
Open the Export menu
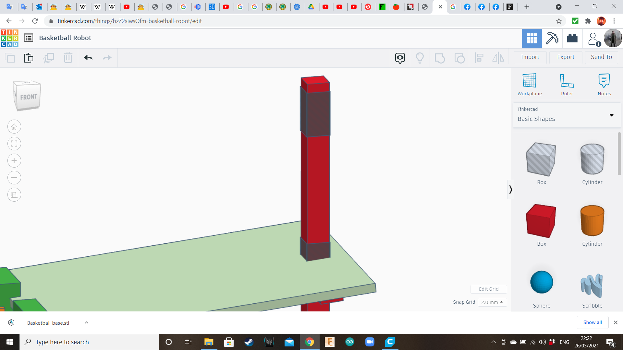tap(566, 57)
